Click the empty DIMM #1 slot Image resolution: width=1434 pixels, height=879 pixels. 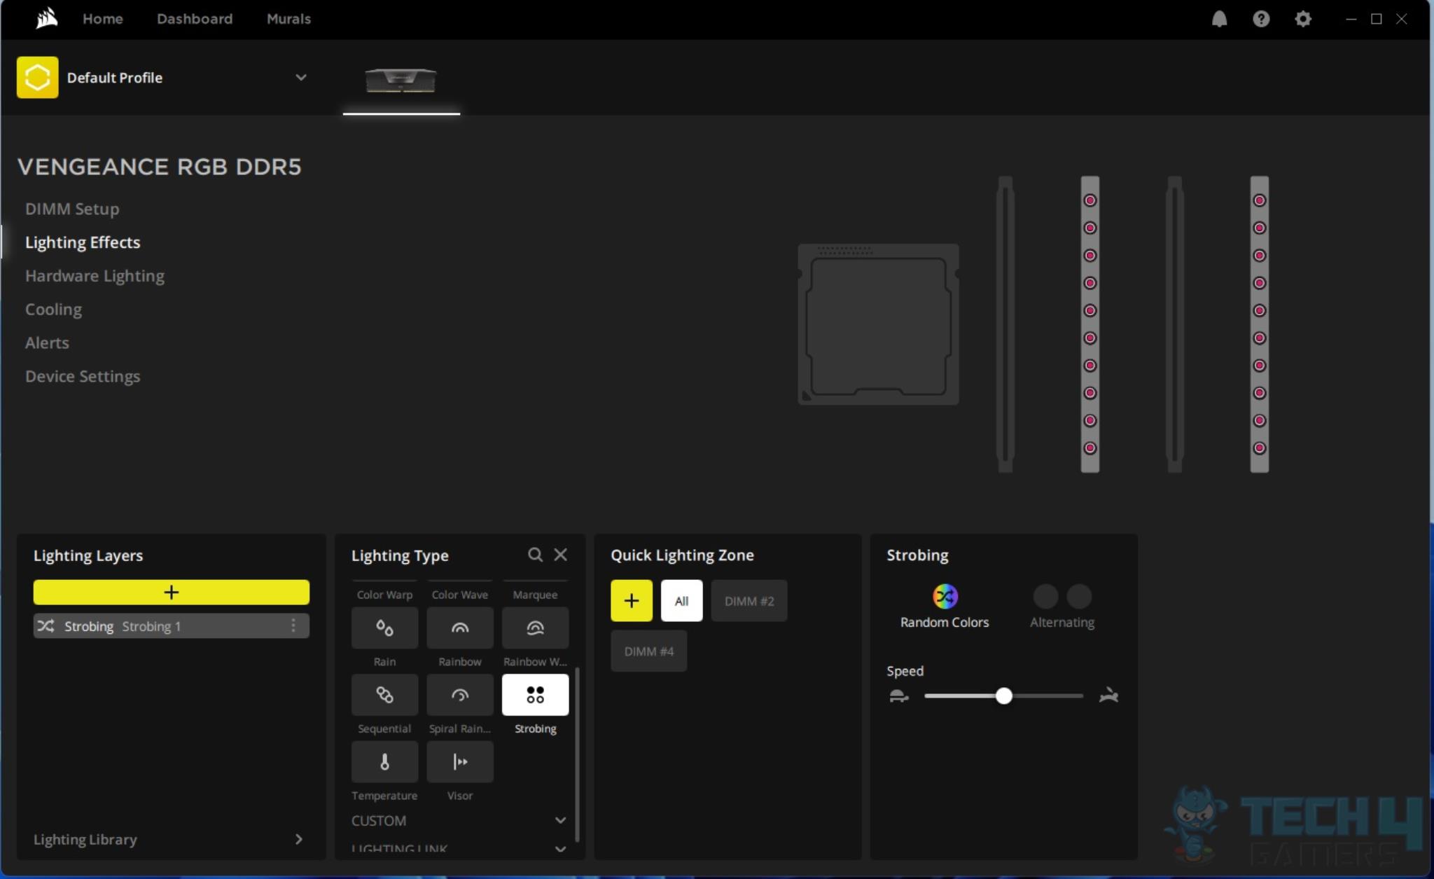coord(1005,324)
